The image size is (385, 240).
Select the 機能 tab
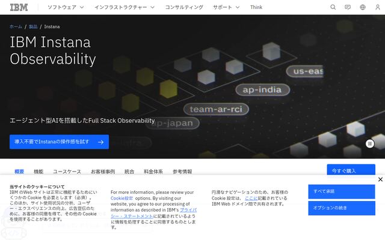(38, 172)
